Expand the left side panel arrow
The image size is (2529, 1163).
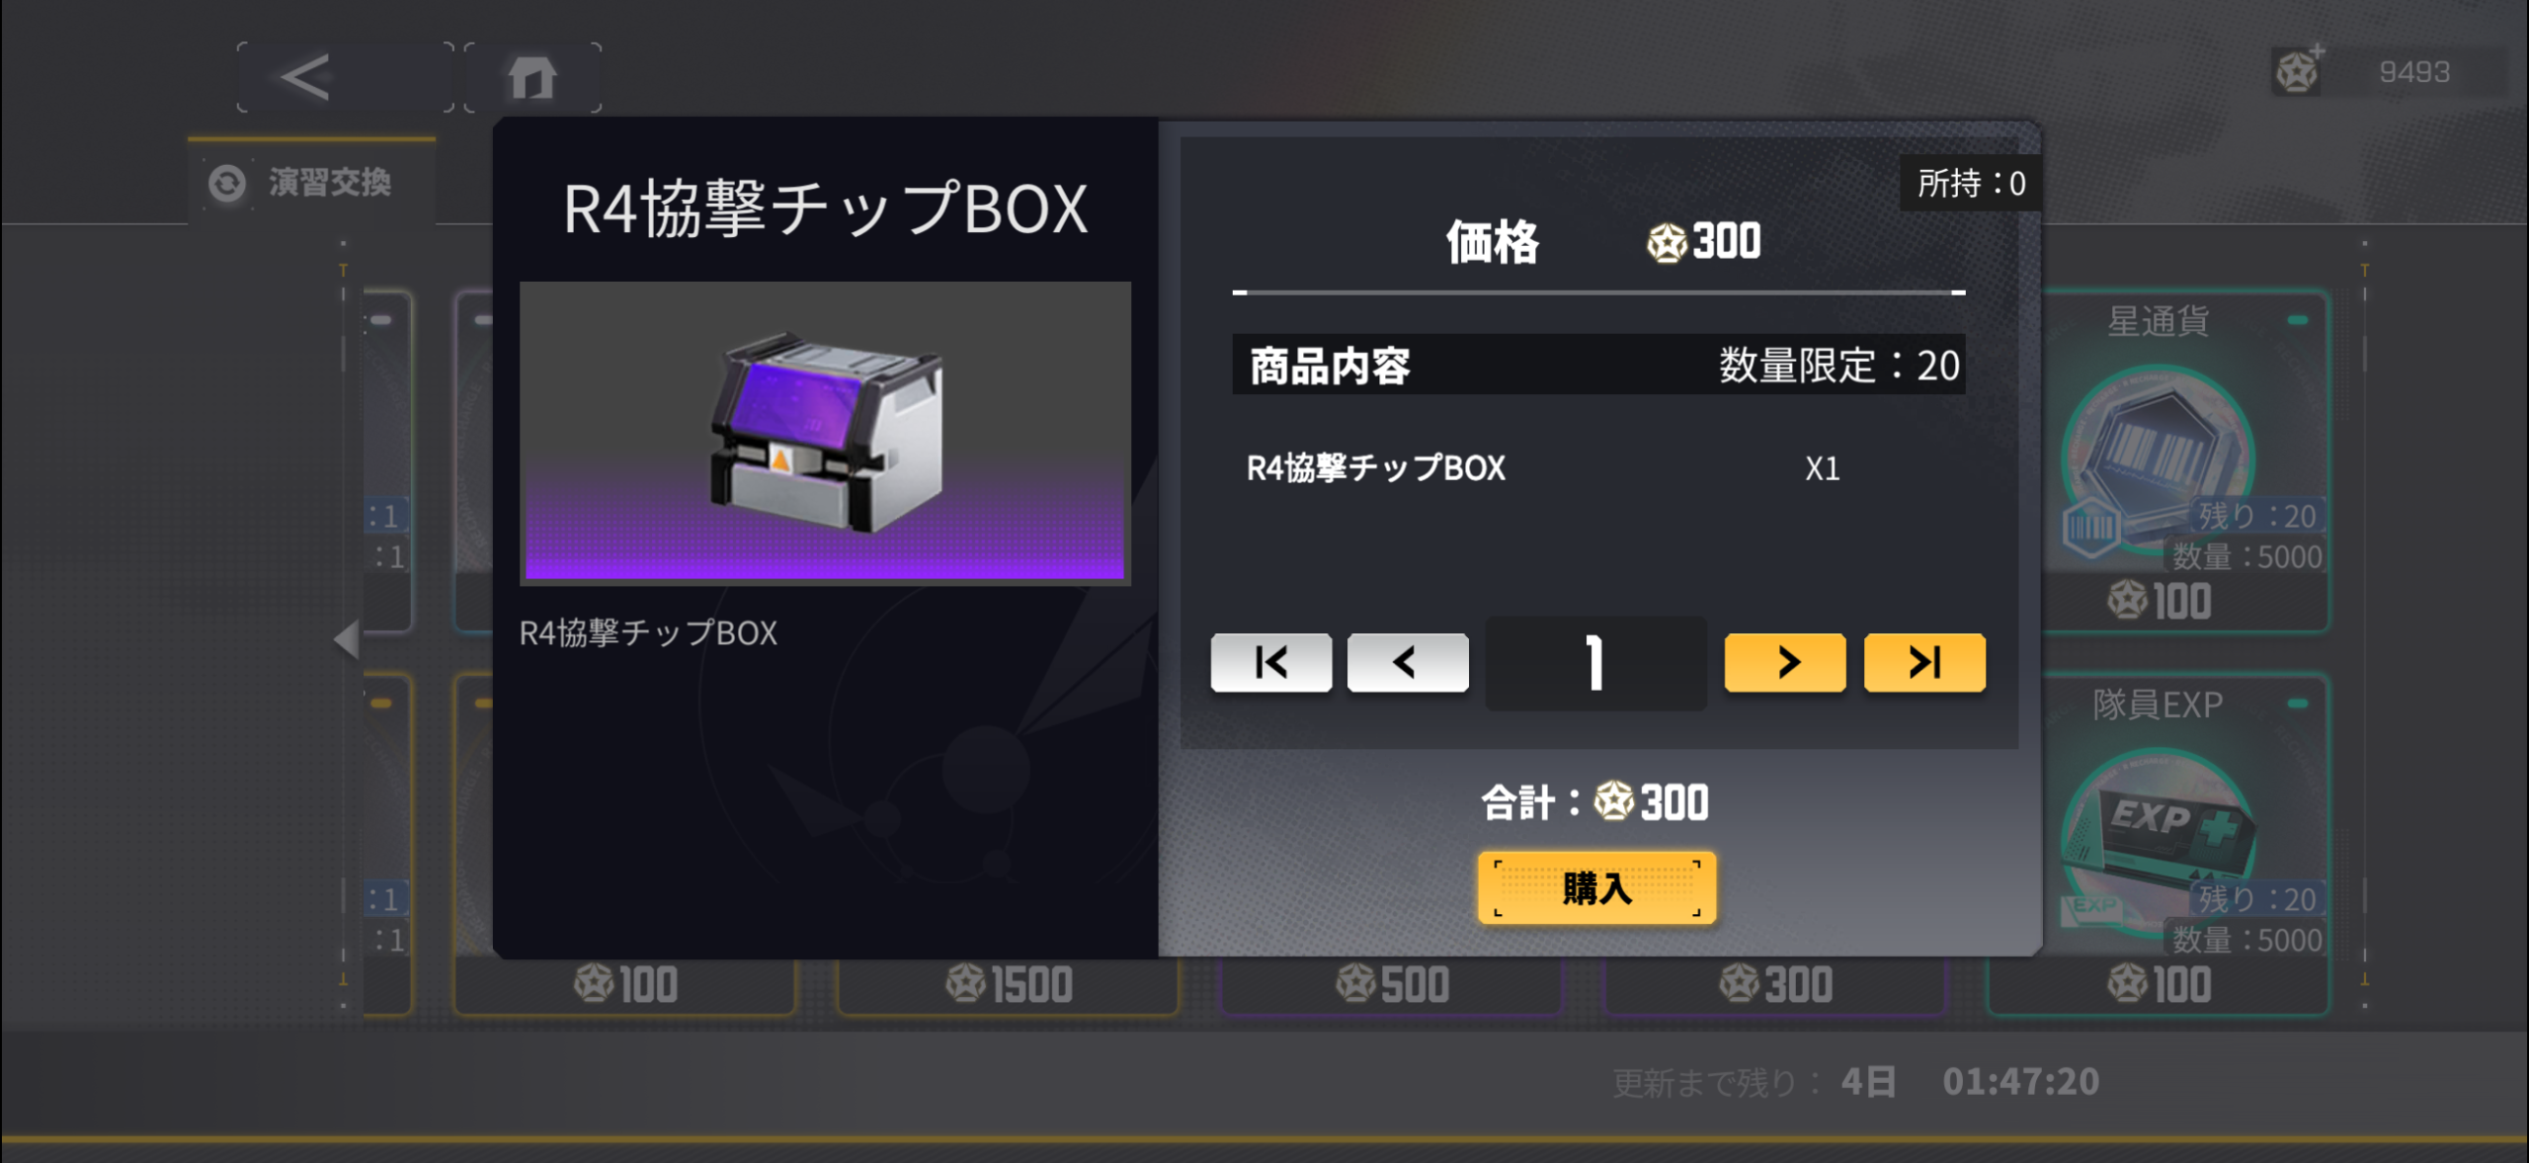point(346,640)
